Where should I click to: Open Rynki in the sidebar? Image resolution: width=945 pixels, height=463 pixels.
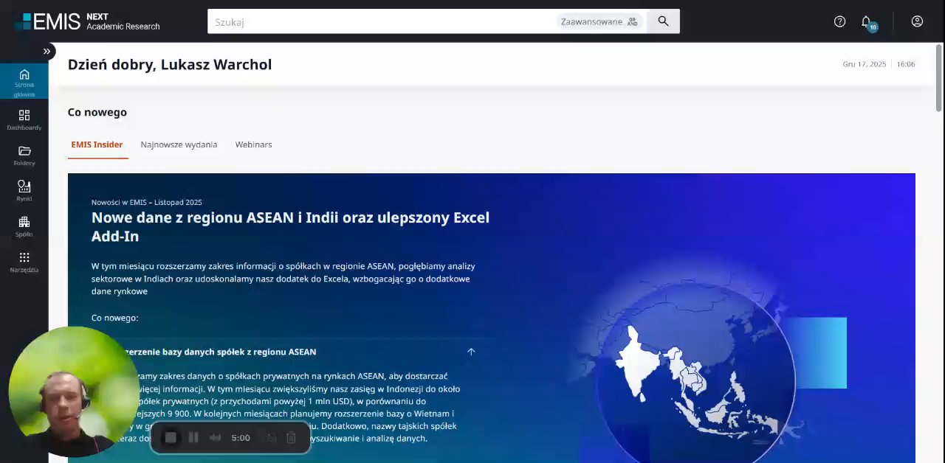pos(24,190)
